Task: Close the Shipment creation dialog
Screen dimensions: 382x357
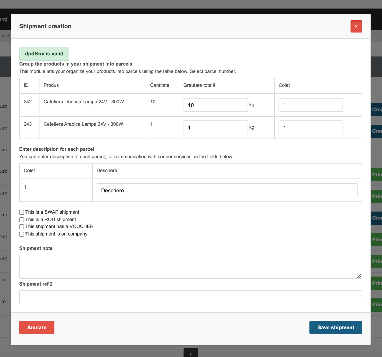Action: [356, 26]
